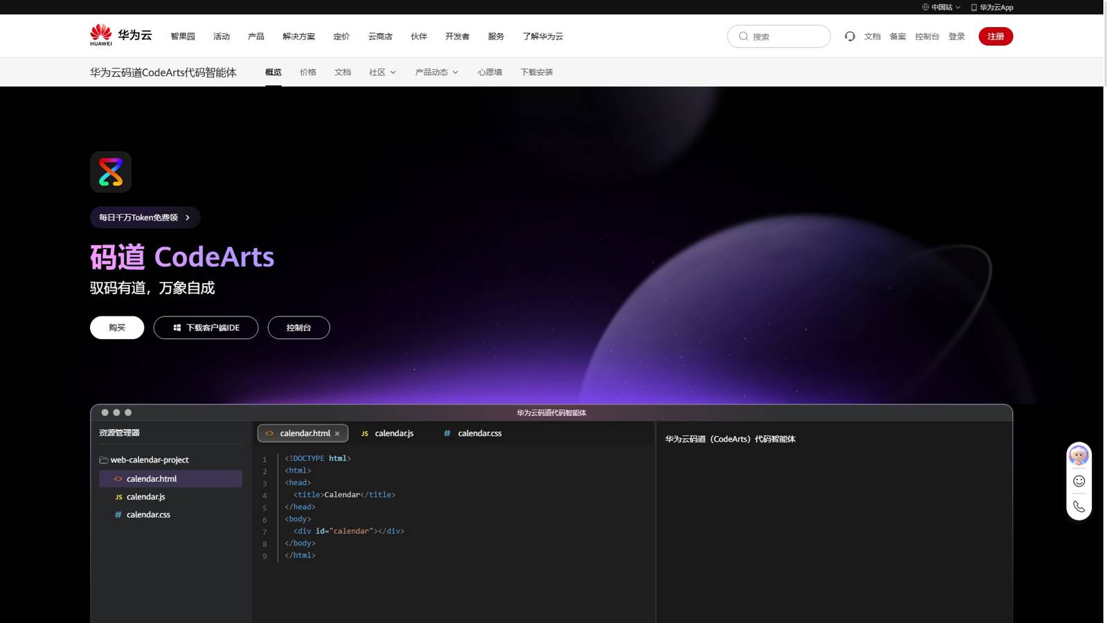Open the 伙伴 menu item
This screenshot has height=623, width=1108.
(x=419, y=36)
